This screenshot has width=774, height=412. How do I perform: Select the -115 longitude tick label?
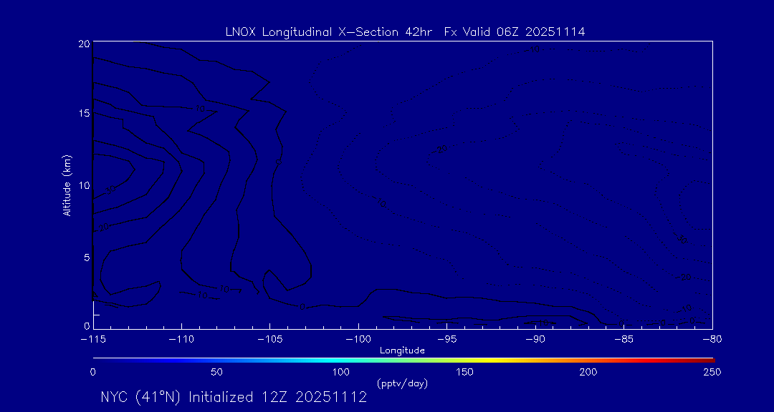click(x=93, y=339)
